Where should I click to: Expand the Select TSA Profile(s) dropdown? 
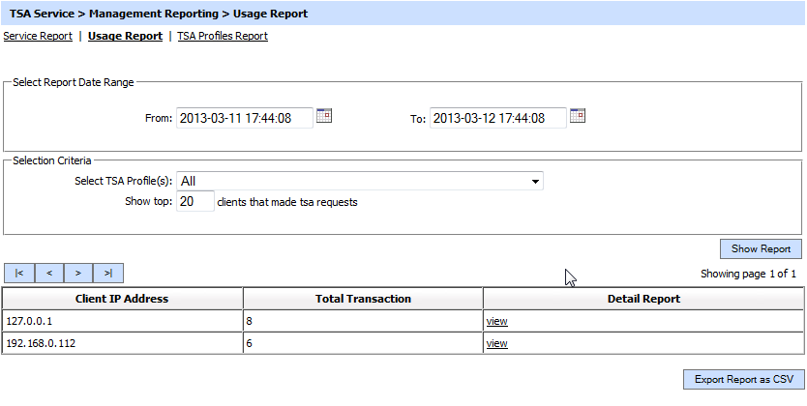click(360, 181)
